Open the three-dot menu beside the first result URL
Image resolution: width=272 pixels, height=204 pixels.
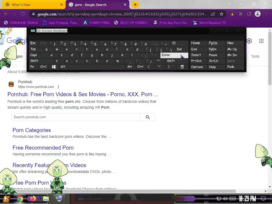(58, 87)
